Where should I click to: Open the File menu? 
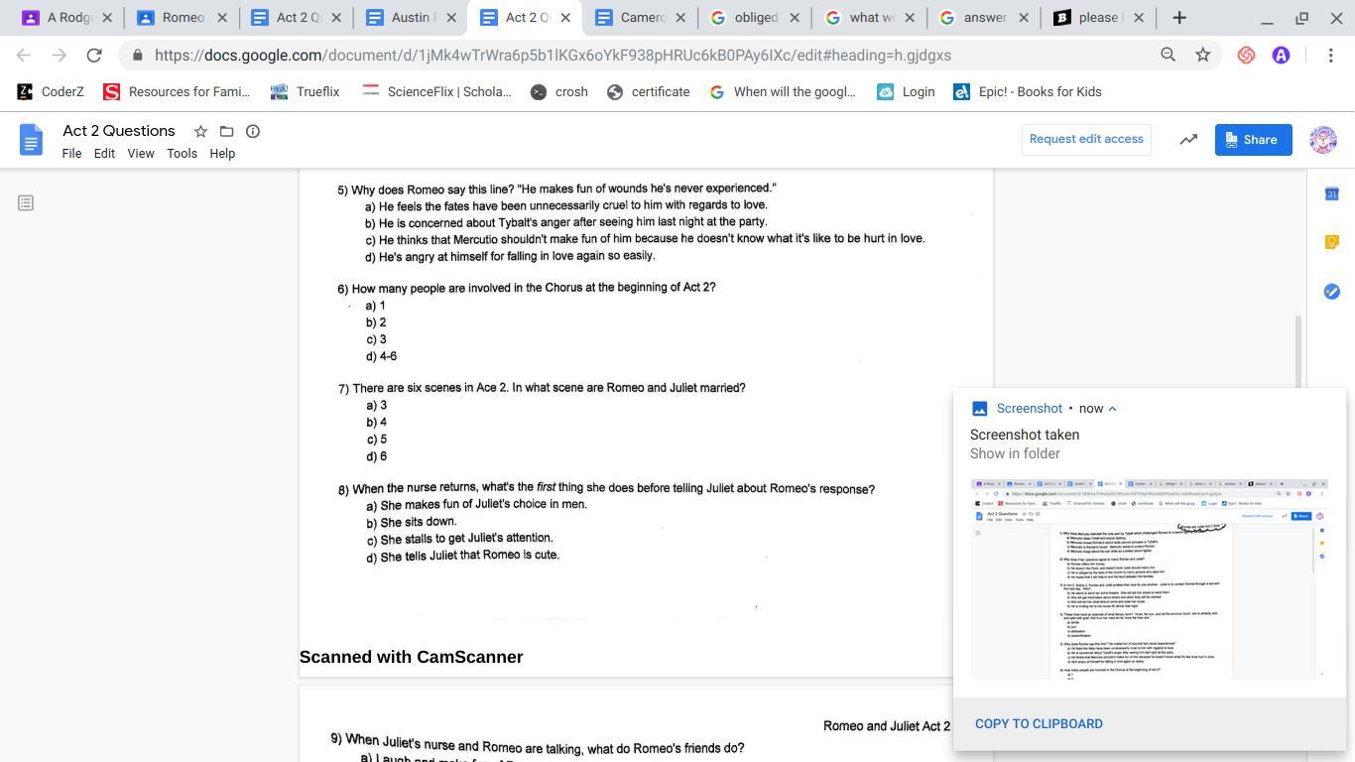pyautogui.click(x=71, y=154)
